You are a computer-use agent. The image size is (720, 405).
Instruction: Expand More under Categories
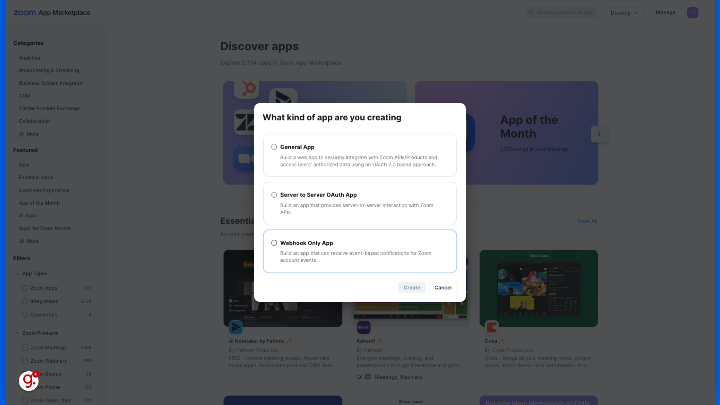[x=29, y=134]
